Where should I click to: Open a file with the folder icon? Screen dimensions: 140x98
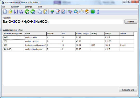(10, 12)
